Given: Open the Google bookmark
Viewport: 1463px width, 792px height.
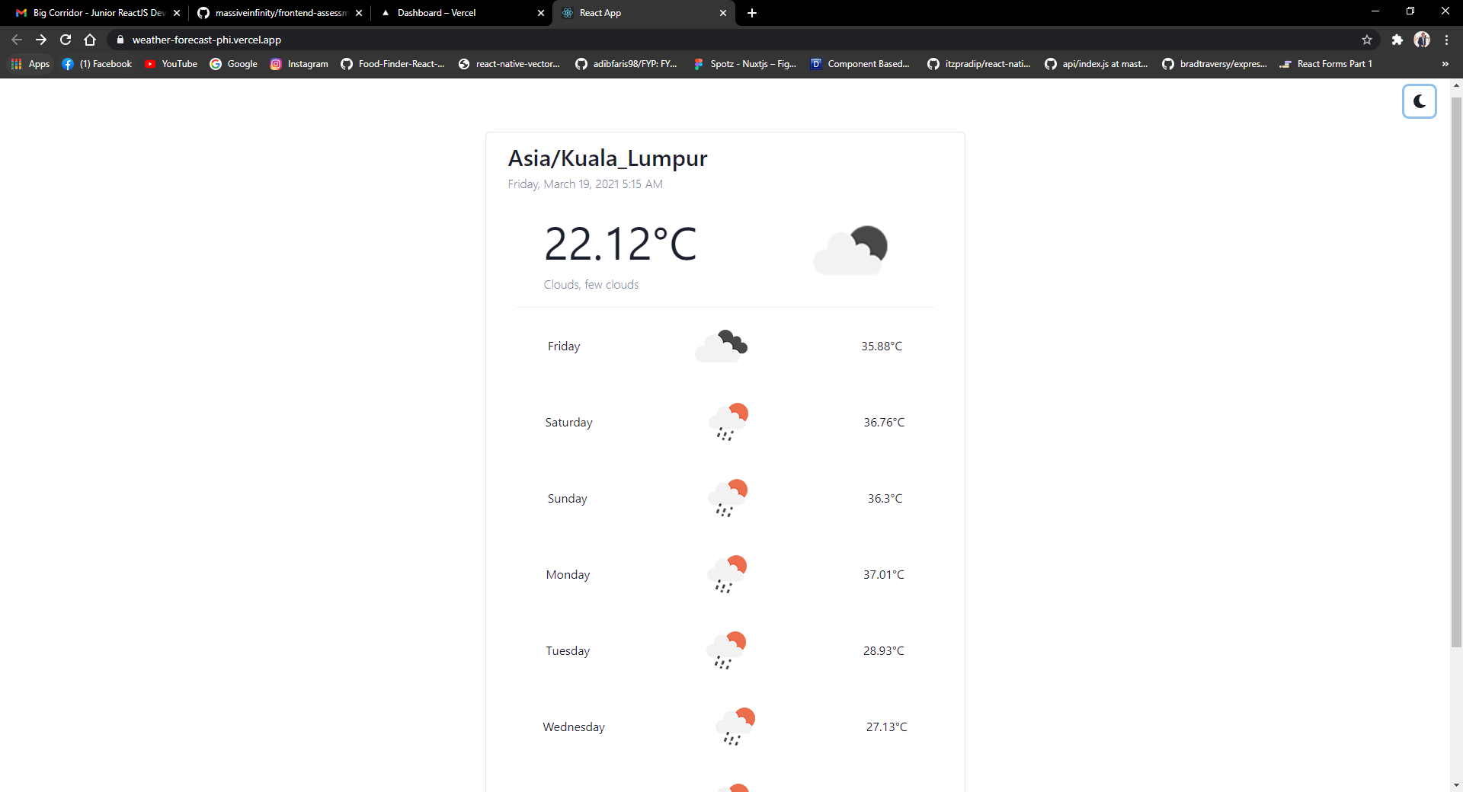Looking at the screenshot, I should coord(233,64).
